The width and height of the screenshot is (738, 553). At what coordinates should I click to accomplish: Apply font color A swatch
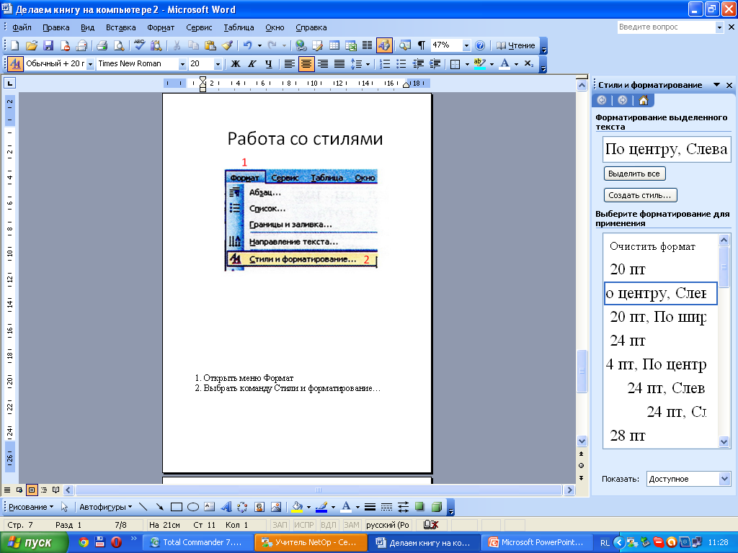[504, 64]
